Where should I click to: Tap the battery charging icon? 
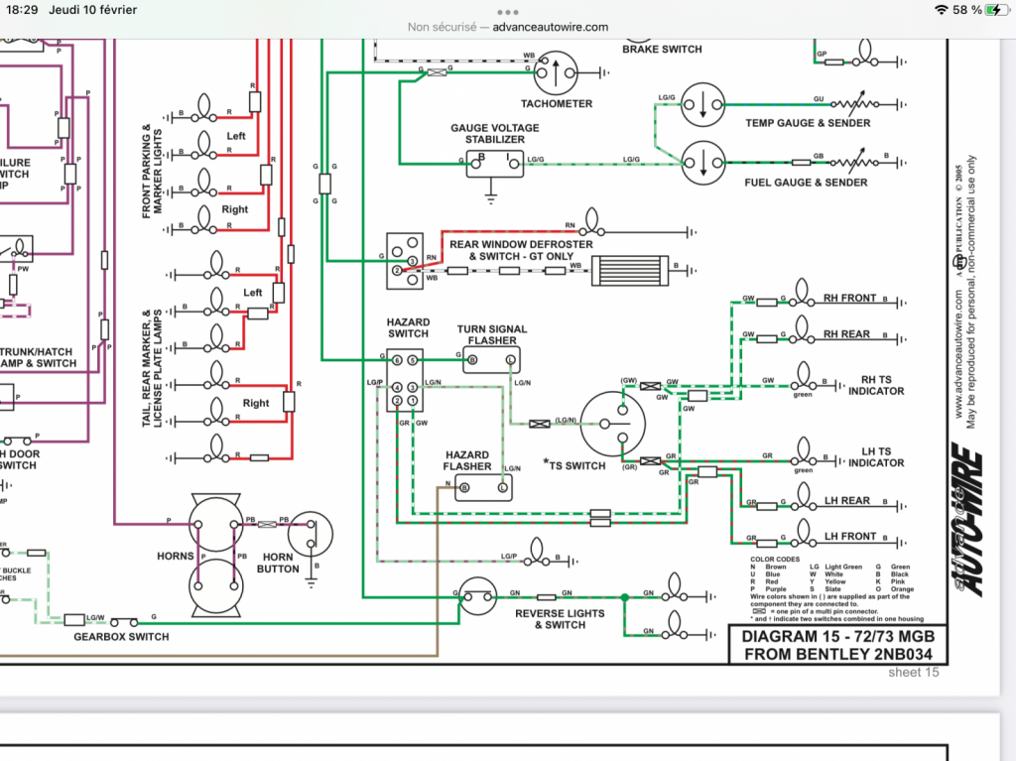[x=996, y=10]
